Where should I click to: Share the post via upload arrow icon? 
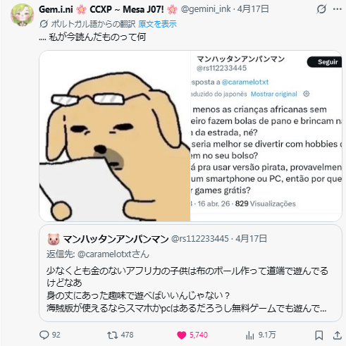pyautogui.click(x=338, y=335)
